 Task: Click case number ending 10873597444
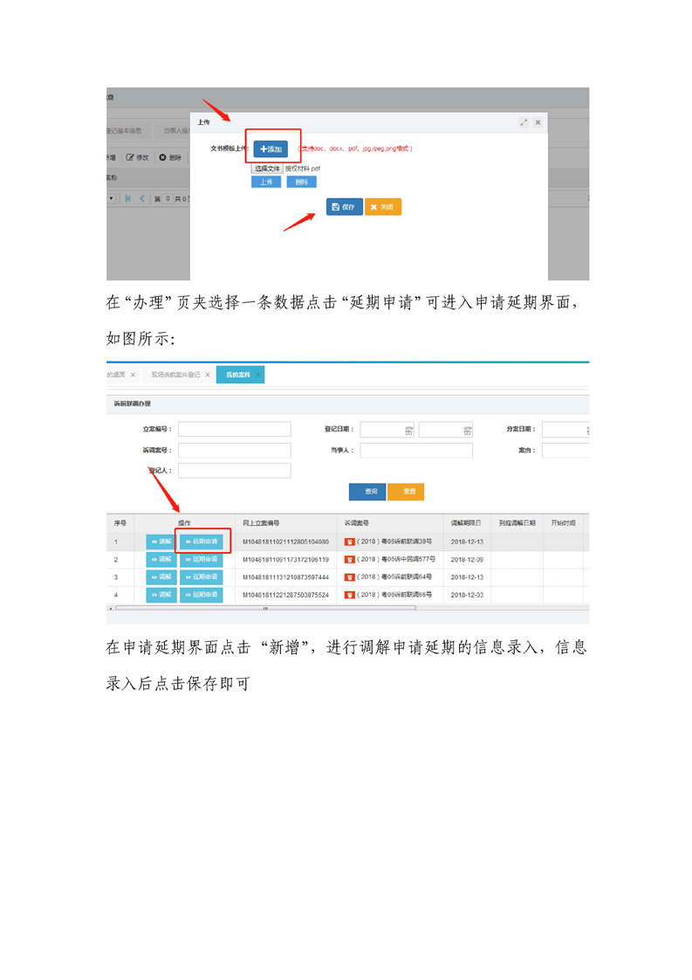[285, 576]
